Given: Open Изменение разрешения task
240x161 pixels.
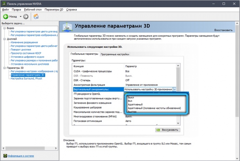Looking at the screenshot, I should click(x=24, y=42).
